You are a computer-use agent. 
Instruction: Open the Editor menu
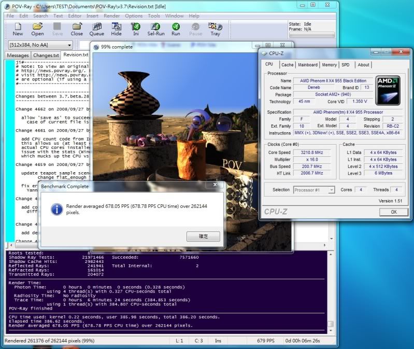pyautogui.click(x=75, y=16)
